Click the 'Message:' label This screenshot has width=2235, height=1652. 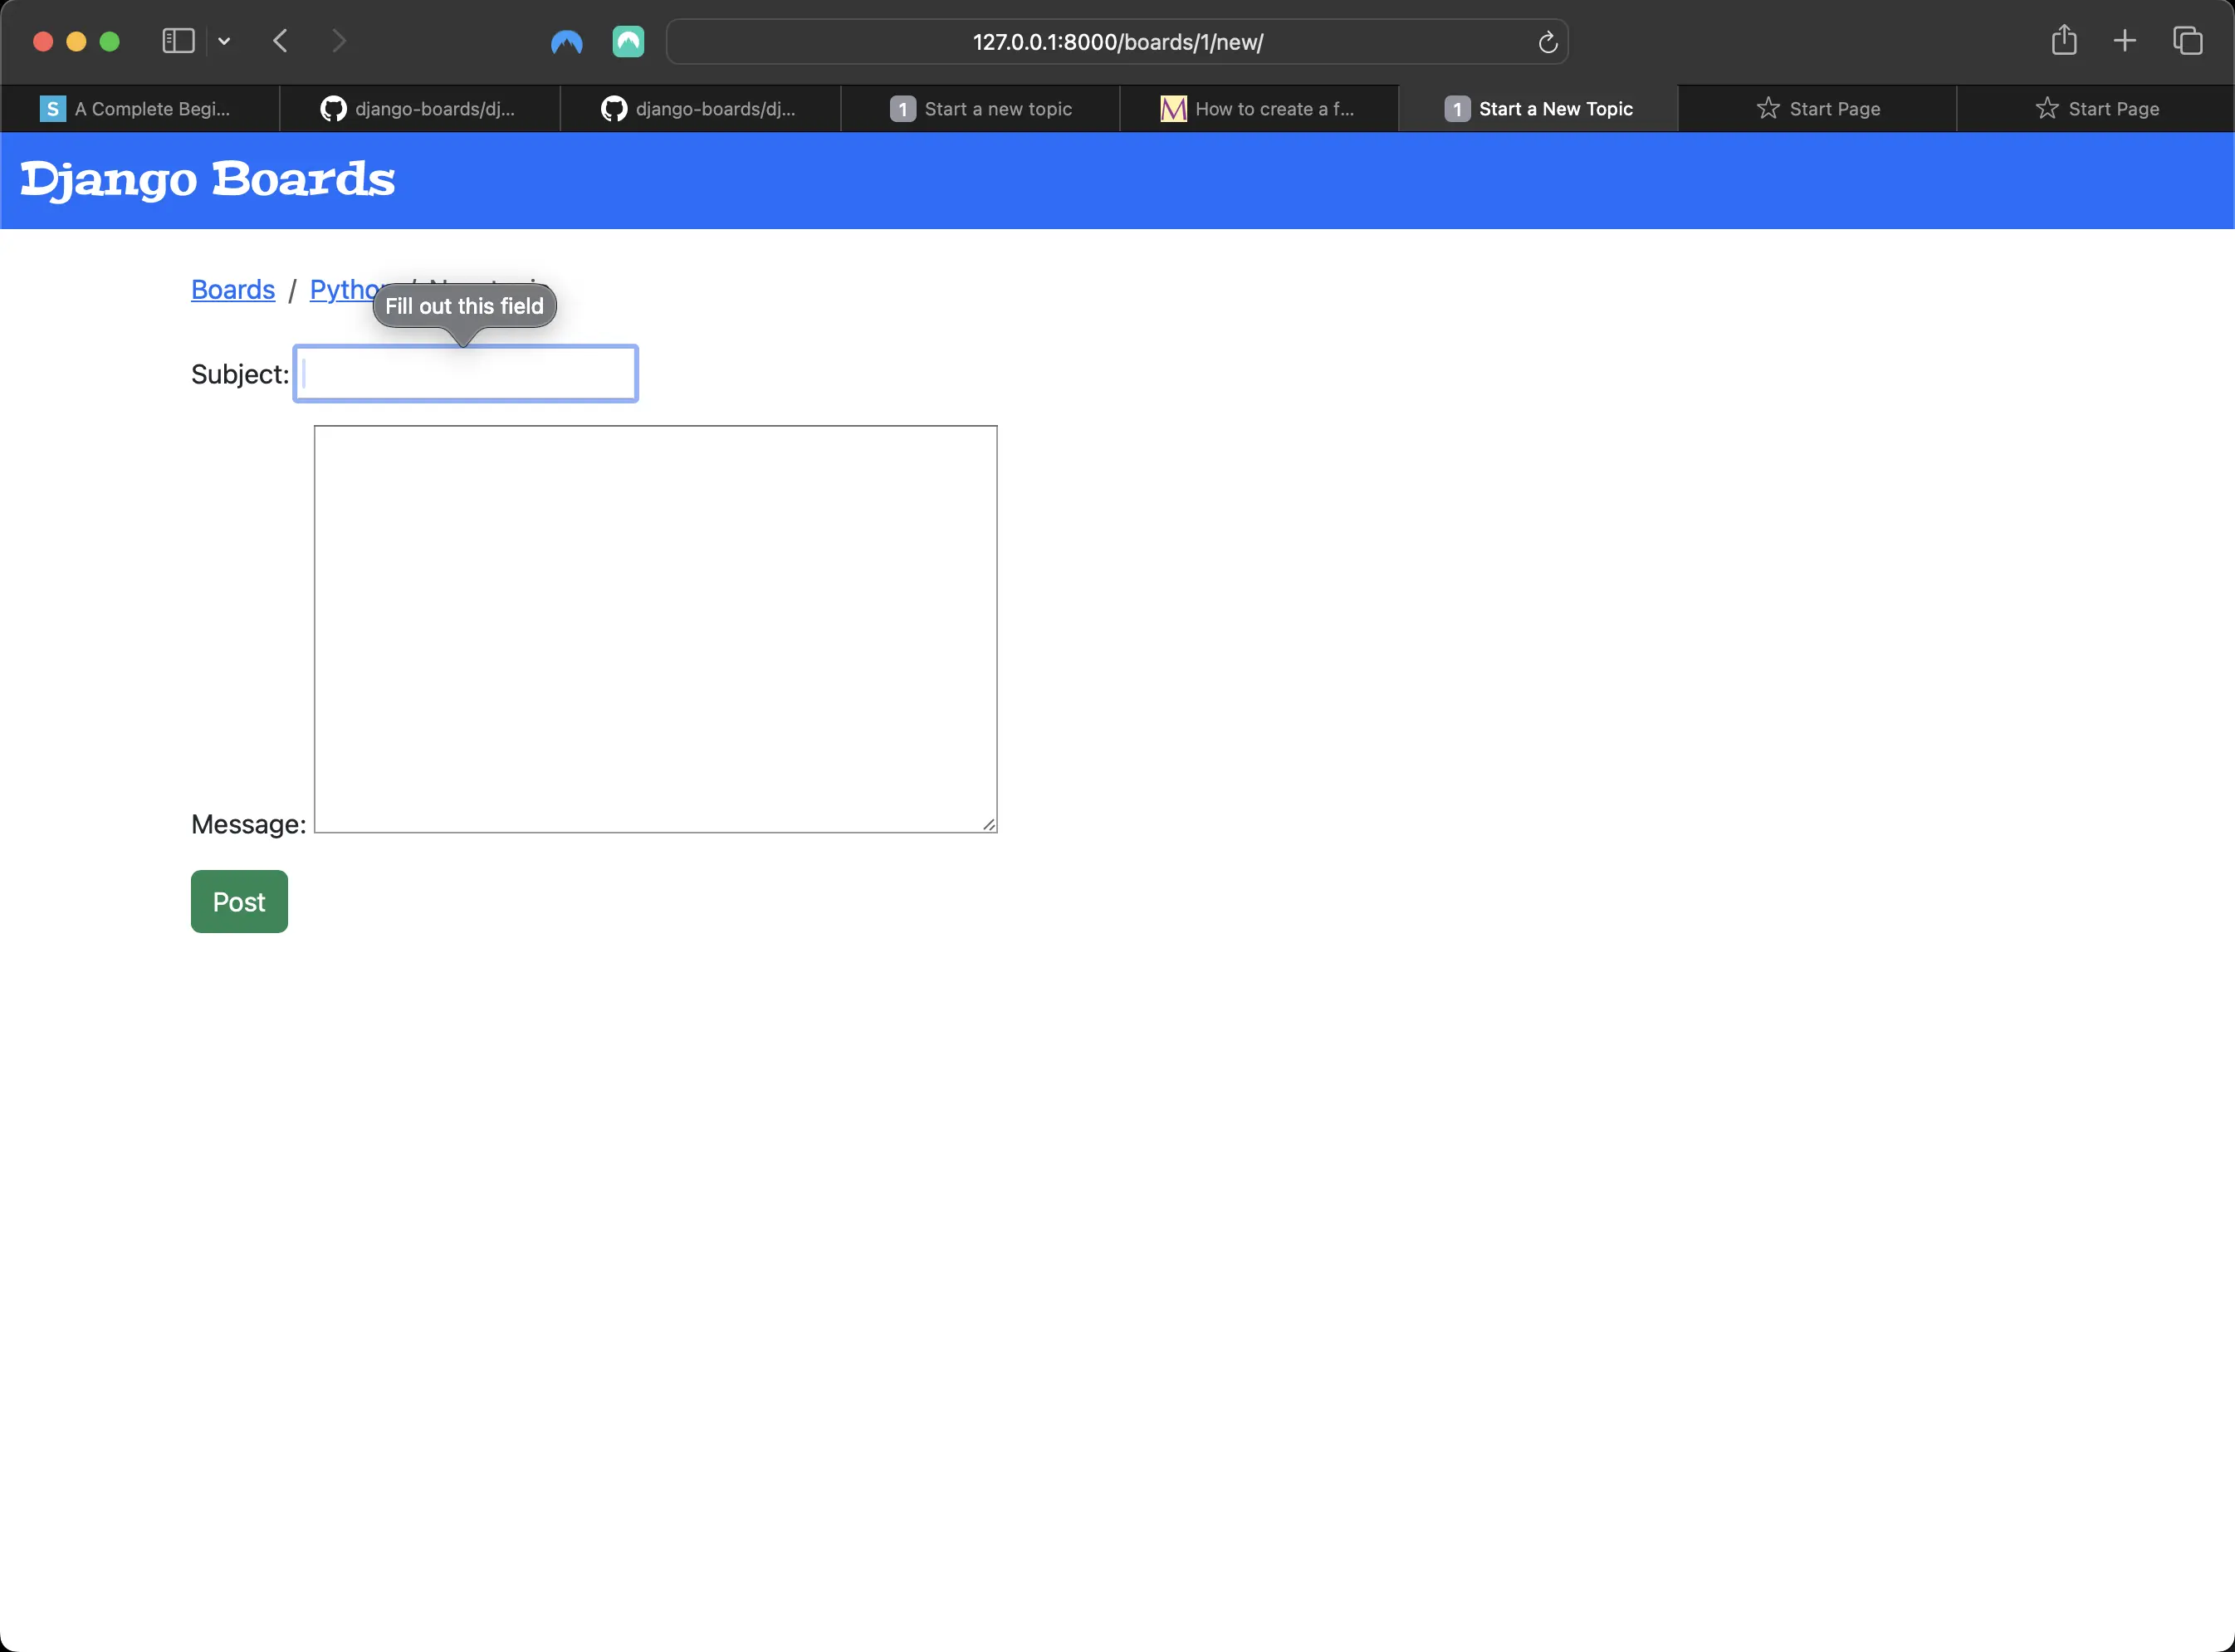click(x=249, y=824)
